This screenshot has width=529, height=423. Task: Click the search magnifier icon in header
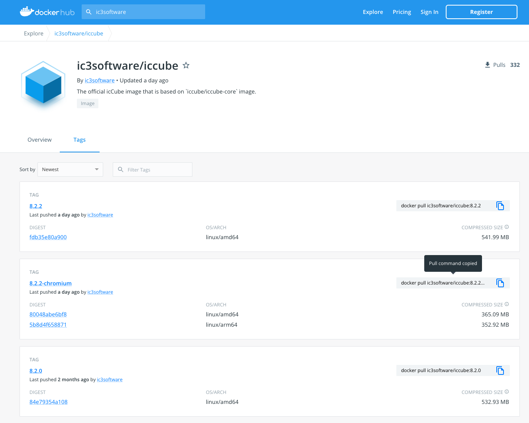click(x=89, y=12)
